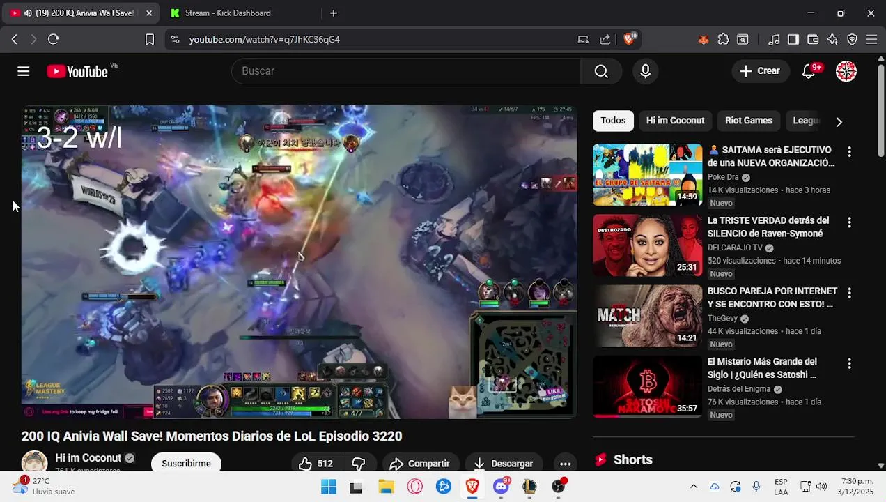Screen dimensions: 886x502
Task: Click the share page icon in address bar
Action: point(605,40)
